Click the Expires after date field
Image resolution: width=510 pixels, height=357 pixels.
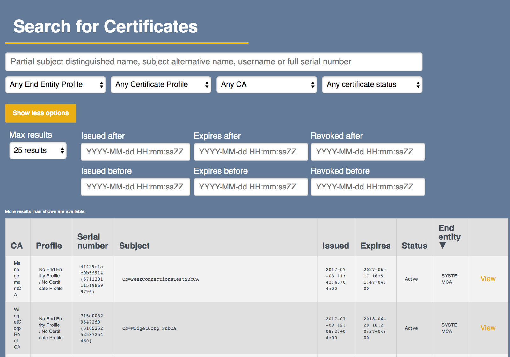pyautogui.click(x=251, y=152)
